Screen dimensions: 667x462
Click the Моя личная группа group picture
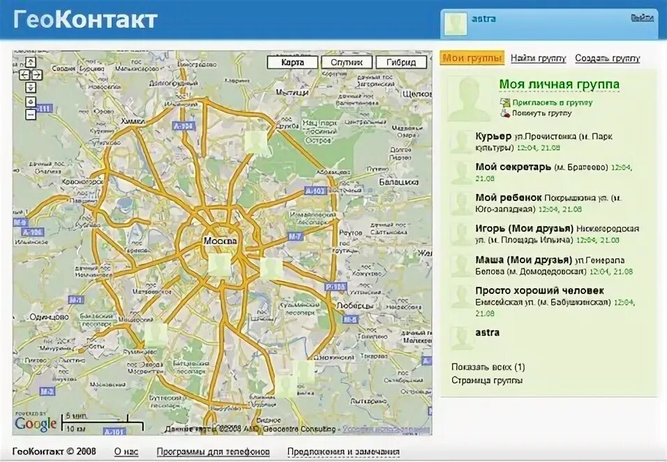(x=469, y=100)
